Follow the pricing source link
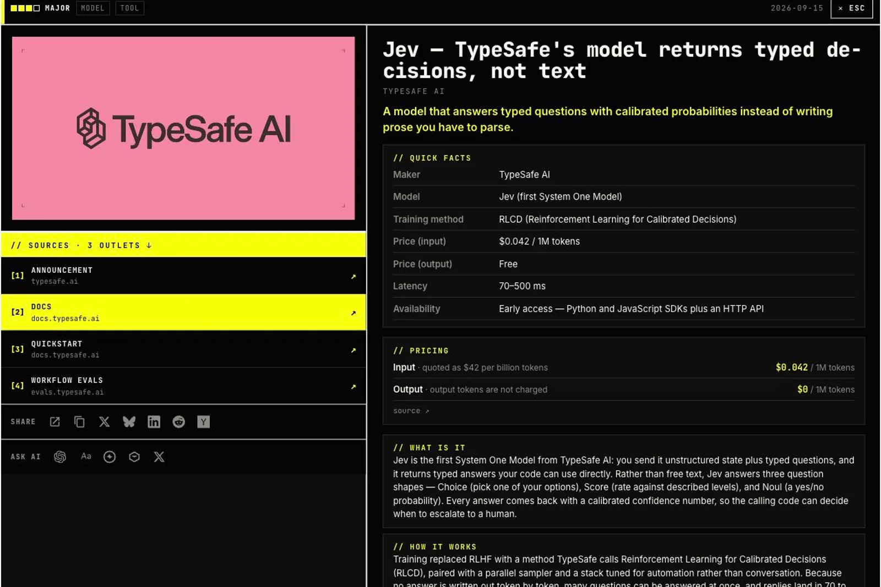 pos(411,411)
